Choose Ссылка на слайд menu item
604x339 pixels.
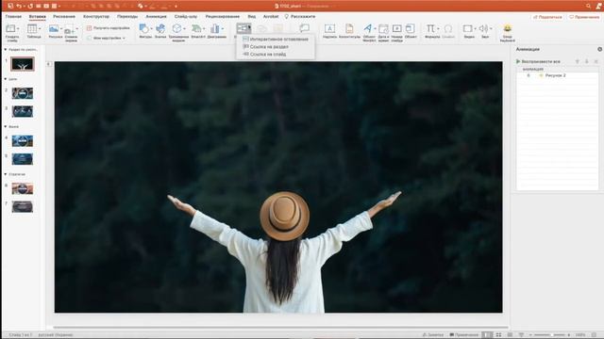coord(264,55)
